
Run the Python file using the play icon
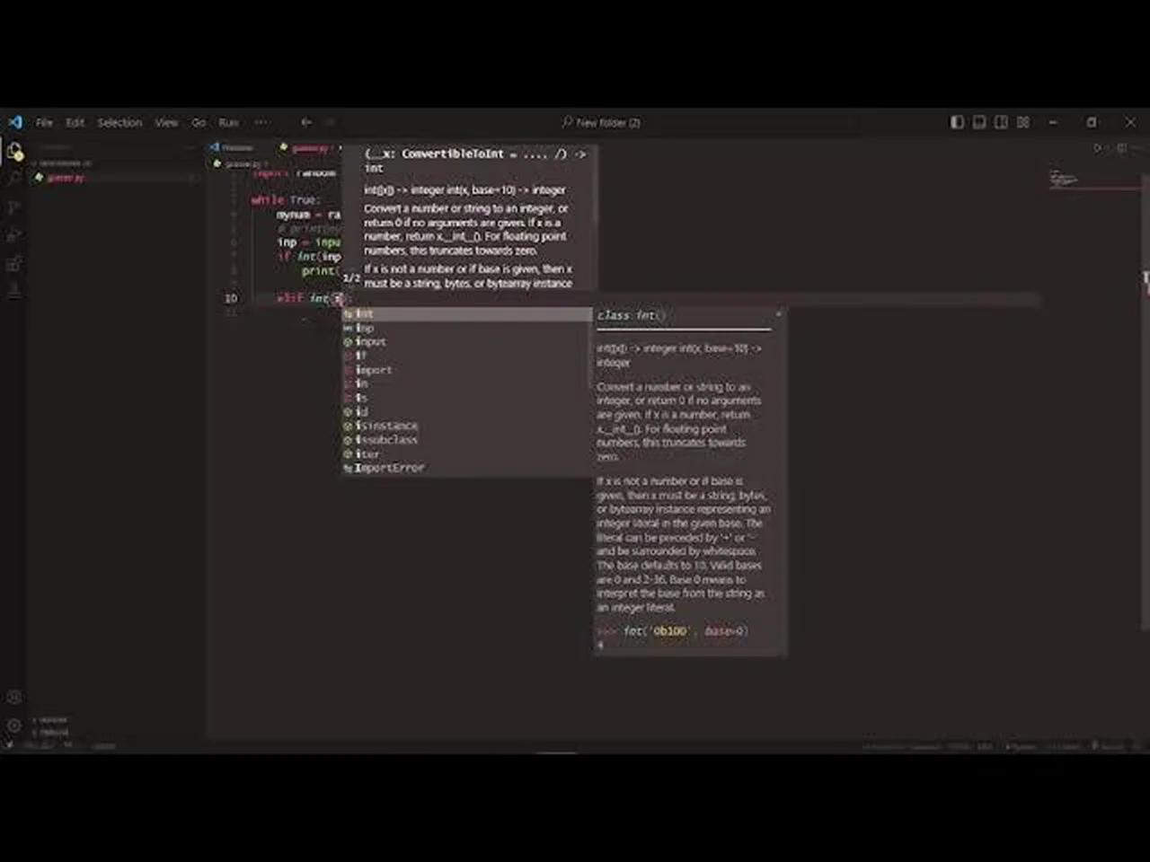tap(1098, 149)
